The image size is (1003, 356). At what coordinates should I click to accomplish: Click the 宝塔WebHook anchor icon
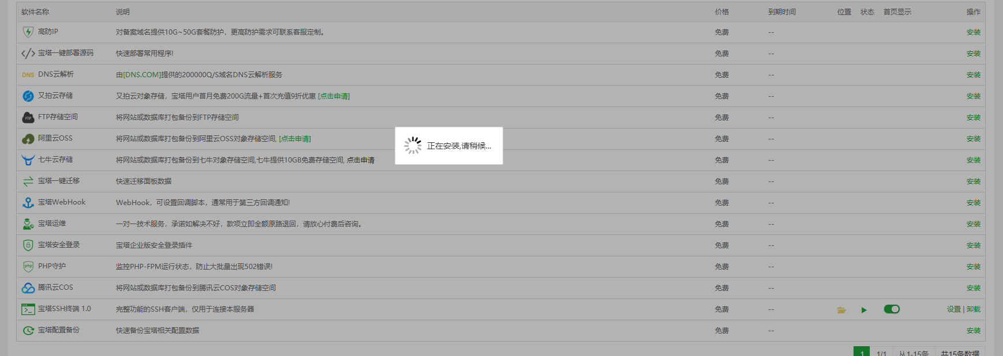[x=28, y=203]
